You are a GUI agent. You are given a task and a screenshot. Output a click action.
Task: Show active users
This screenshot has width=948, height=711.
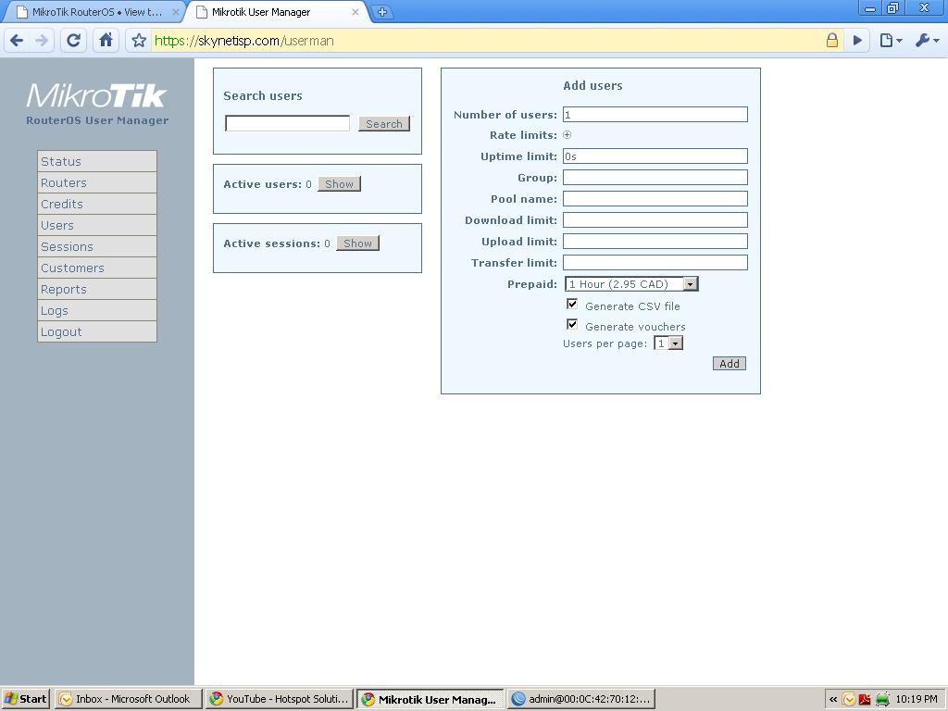coord(339,184)
